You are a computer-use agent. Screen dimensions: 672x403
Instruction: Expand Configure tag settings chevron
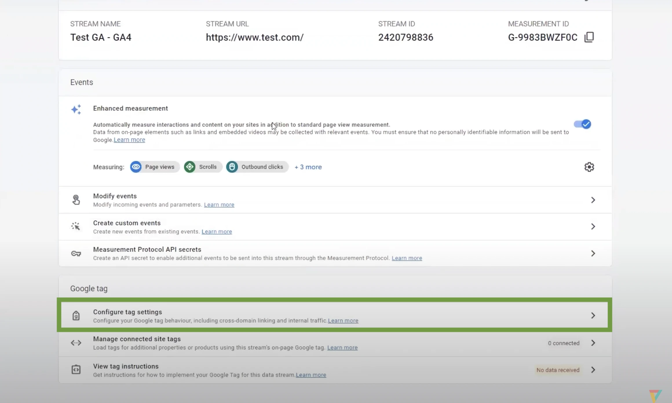click(593, 315)
